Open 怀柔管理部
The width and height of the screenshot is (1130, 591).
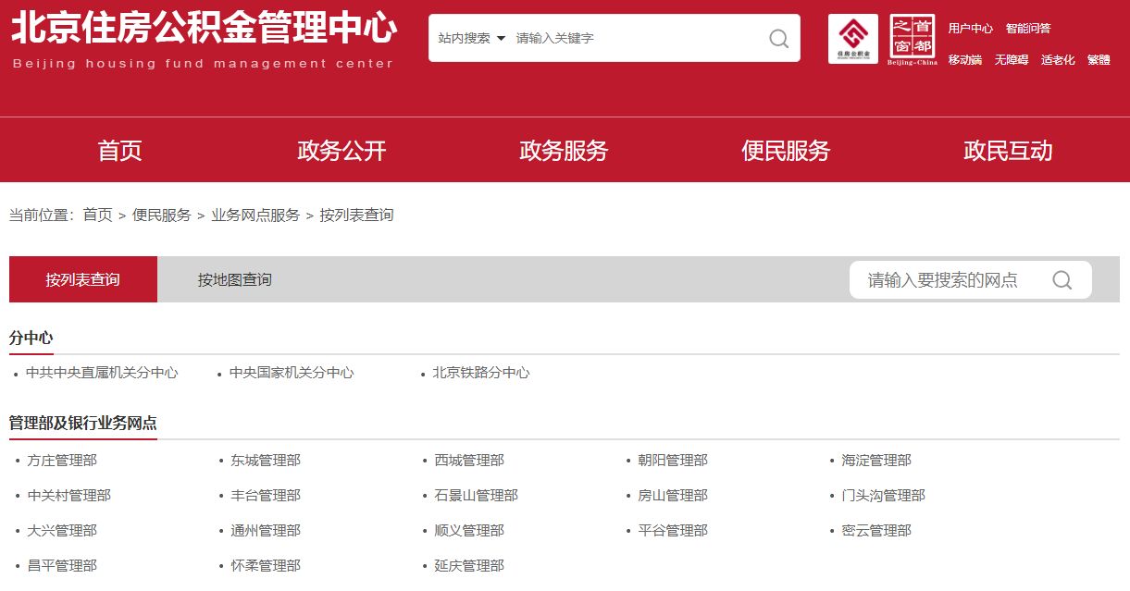click(x=266, y=565)
